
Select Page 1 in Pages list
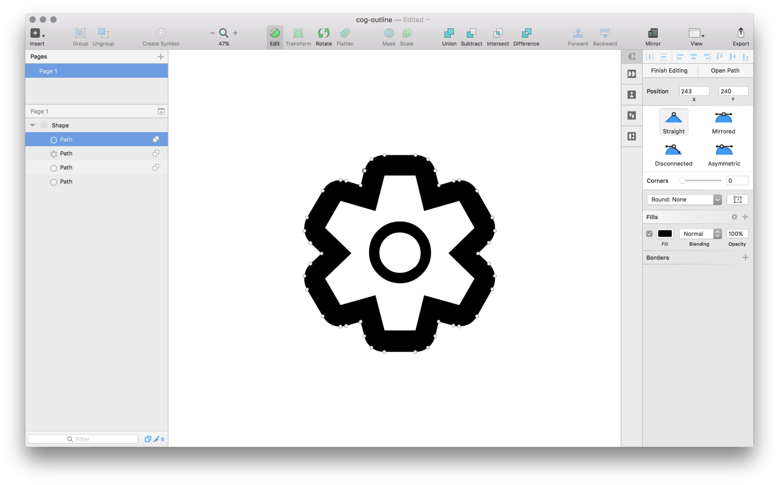pyautogui.click(x=96, y=71)
